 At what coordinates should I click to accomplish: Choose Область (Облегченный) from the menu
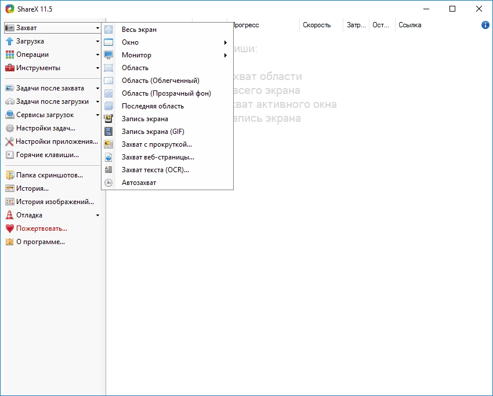167,81
